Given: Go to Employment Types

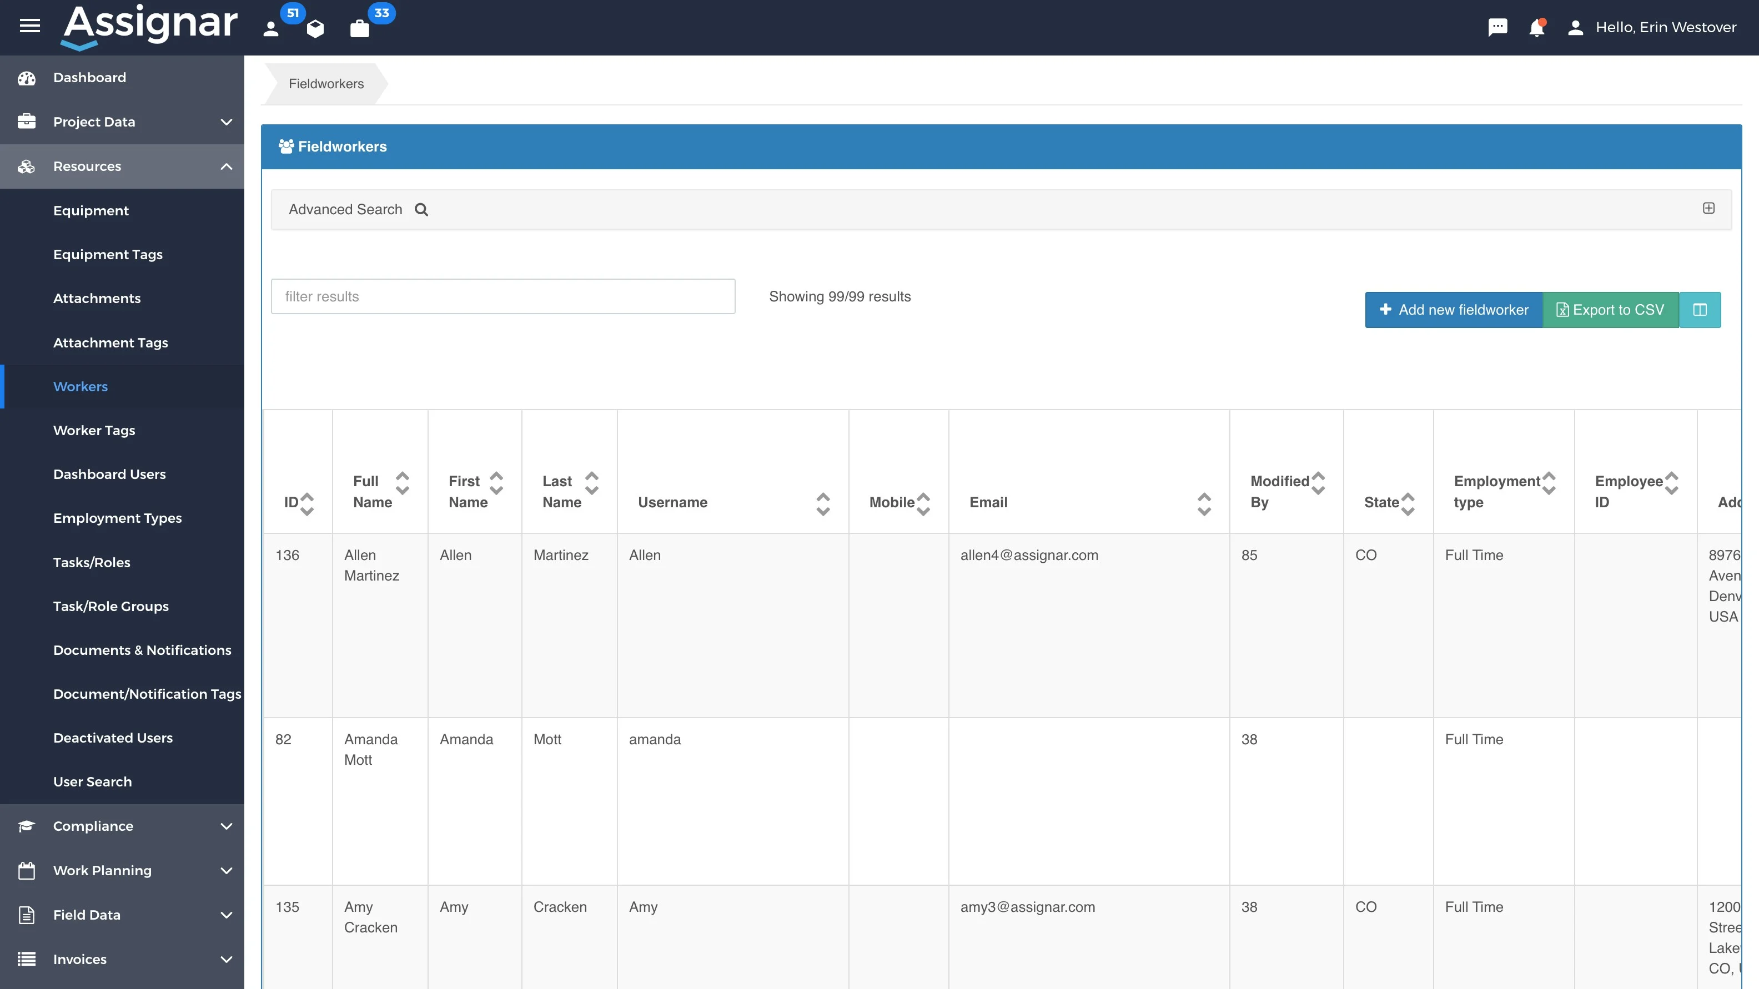Looking at the screenshot, I should click(122, 518).
